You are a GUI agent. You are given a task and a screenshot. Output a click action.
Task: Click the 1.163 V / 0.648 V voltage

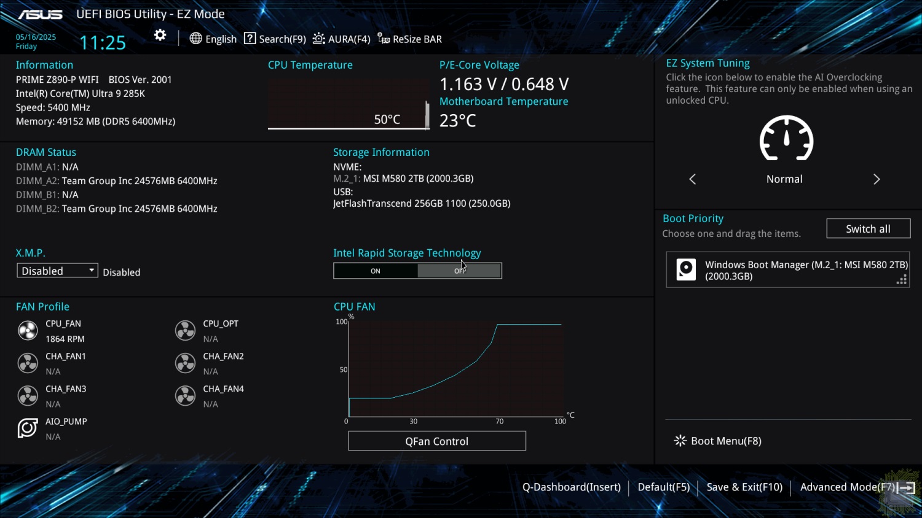pyautogui.click(x=504, y=84)
